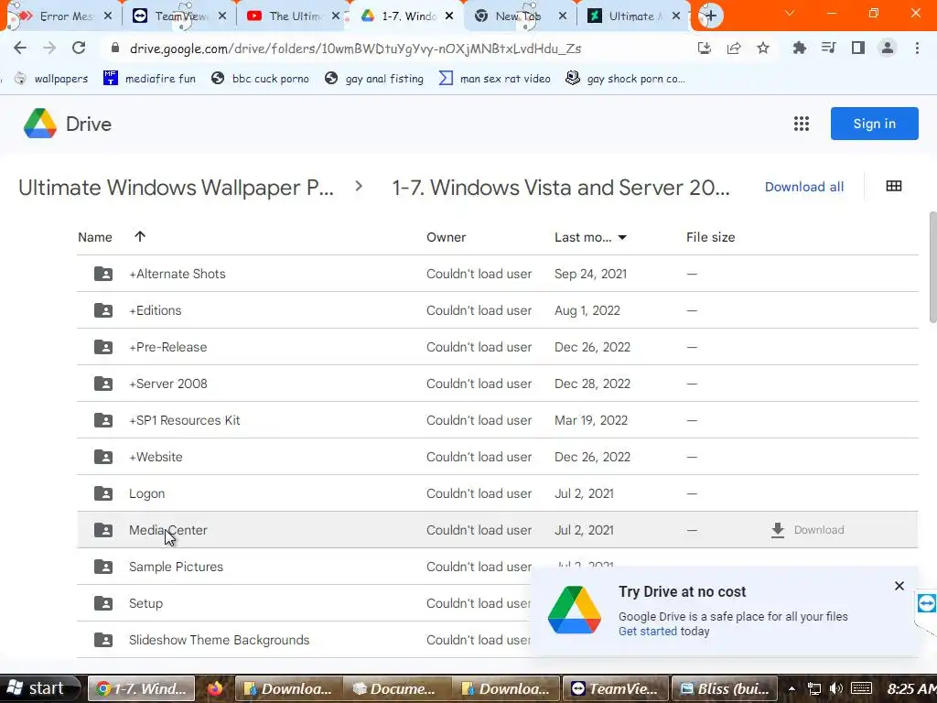
Task: Close the 1-7. Windo browser tab
Action: [449, 16]
